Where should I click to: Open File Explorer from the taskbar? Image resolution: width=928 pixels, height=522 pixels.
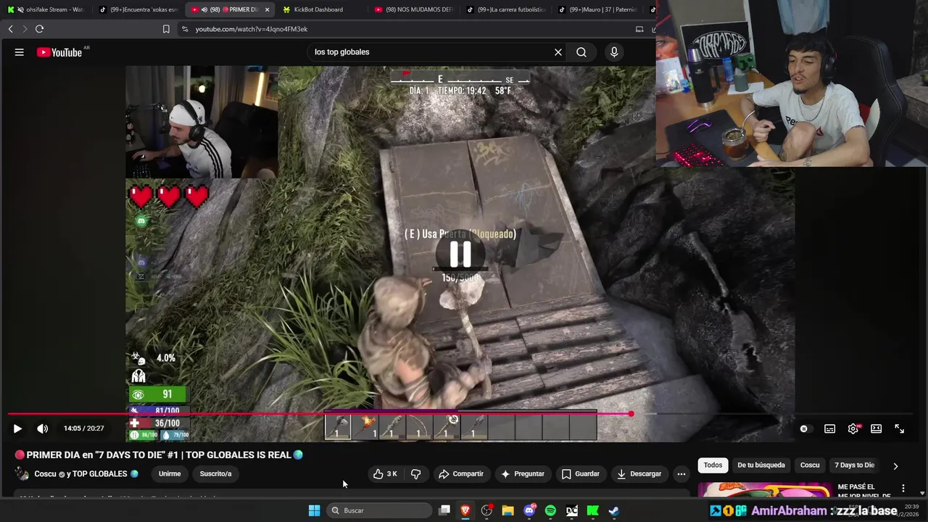click(507, 510)
